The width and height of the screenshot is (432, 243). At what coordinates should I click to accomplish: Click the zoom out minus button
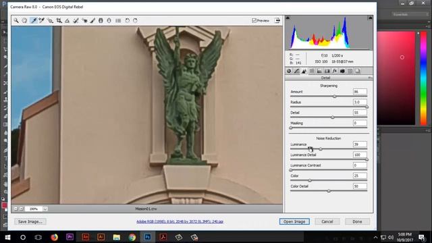coord(16,209)
